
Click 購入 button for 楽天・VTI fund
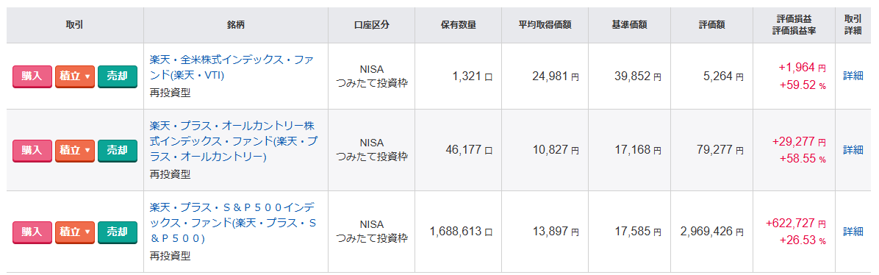[x=32, y=76]
